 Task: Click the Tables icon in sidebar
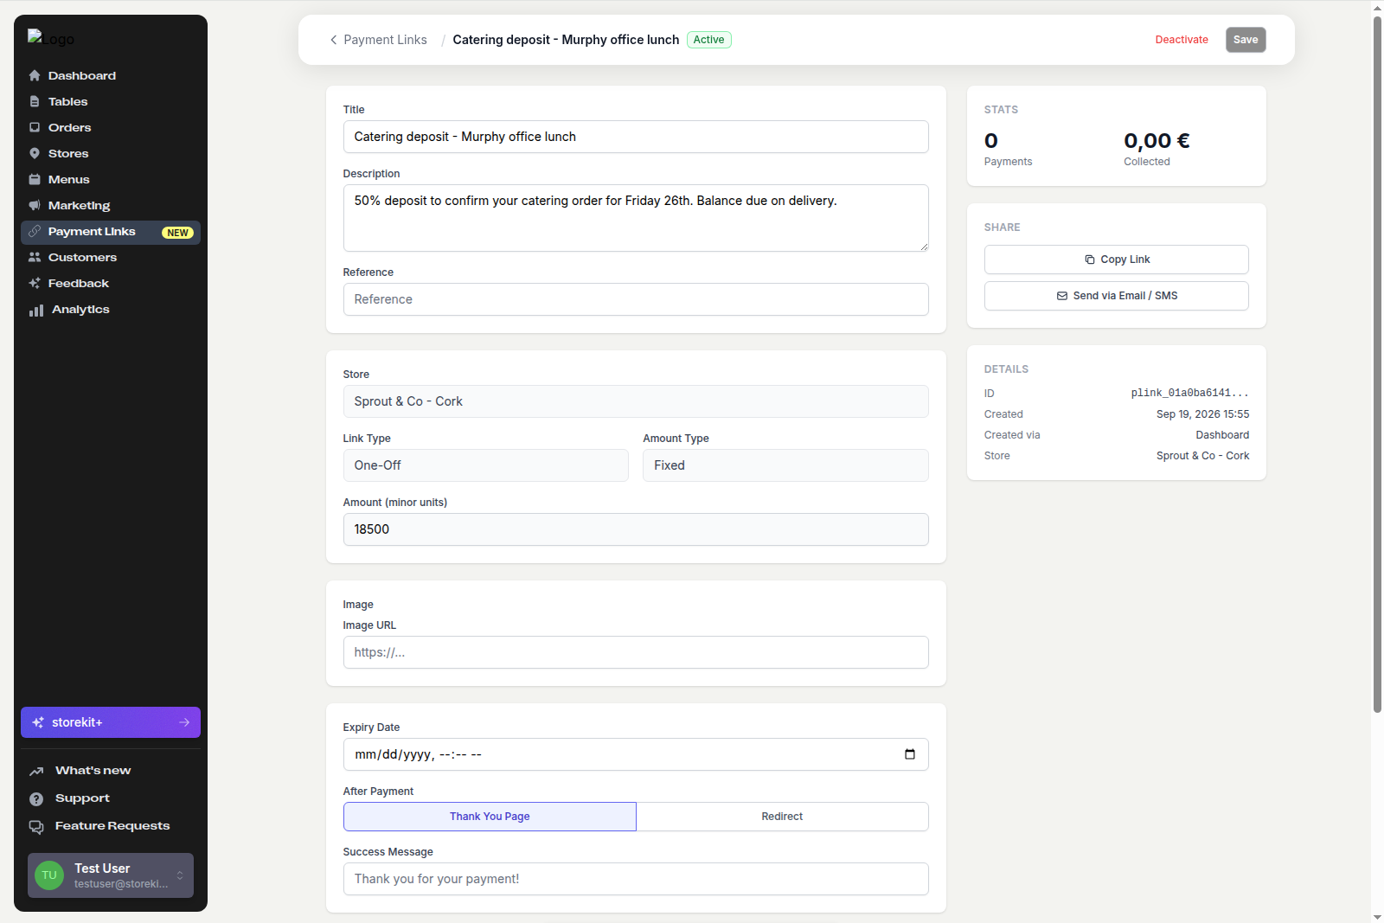(x=35, y=102)
